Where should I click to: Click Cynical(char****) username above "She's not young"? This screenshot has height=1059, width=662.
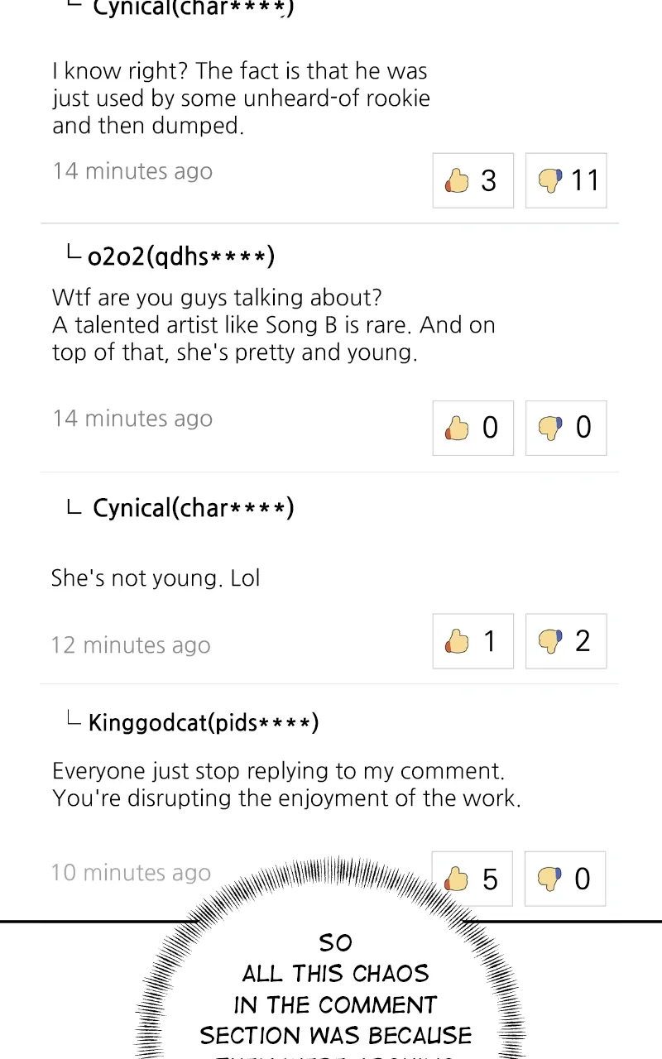tap(193, 507)
